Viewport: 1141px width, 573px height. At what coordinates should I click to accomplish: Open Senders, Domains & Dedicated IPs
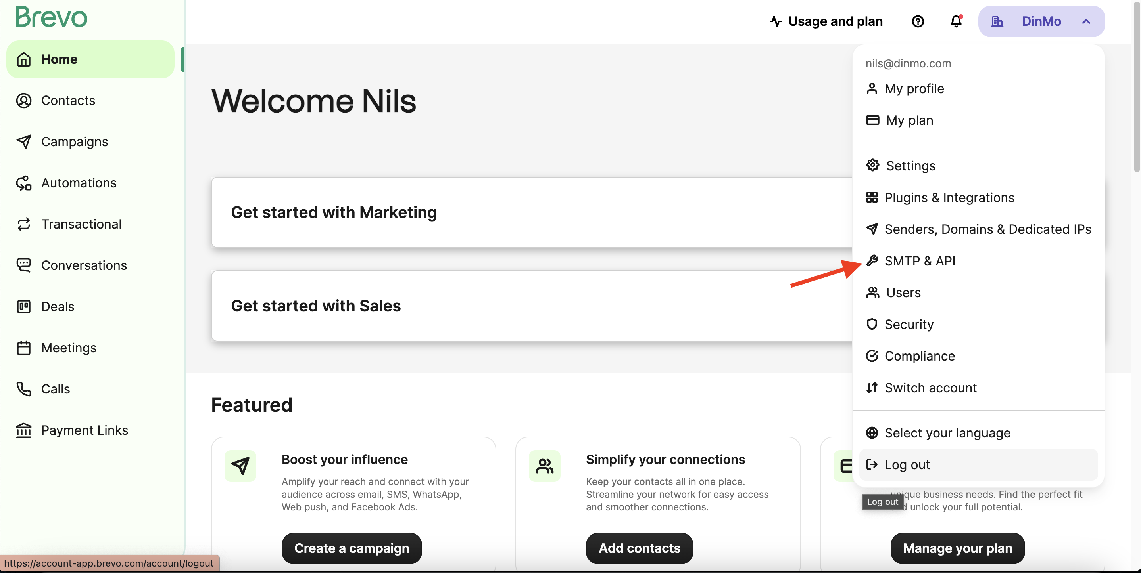987,229
